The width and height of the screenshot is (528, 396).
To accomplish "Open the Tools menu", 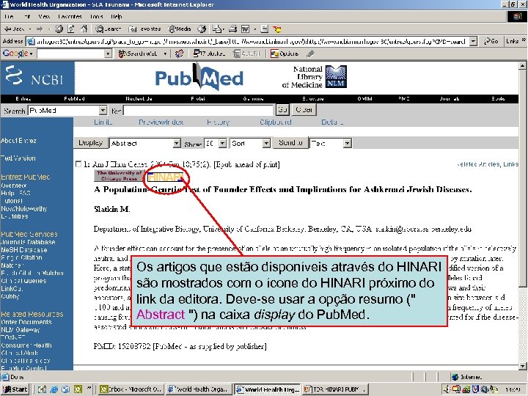I will (97, 16).
